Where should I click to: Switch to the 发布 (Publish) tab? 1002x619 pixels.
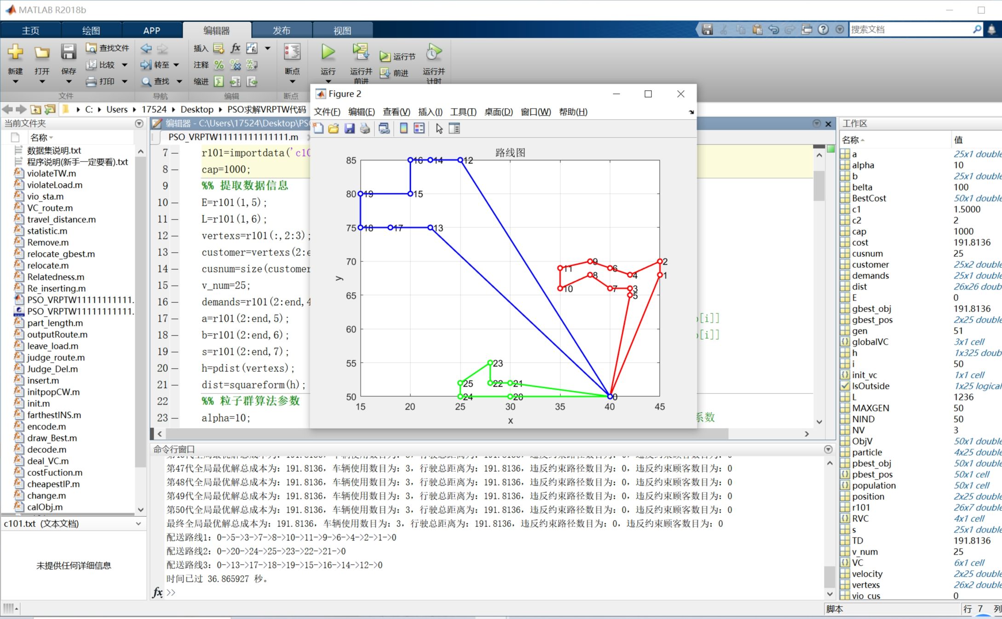pyautogui.click(x=282, y=30)
